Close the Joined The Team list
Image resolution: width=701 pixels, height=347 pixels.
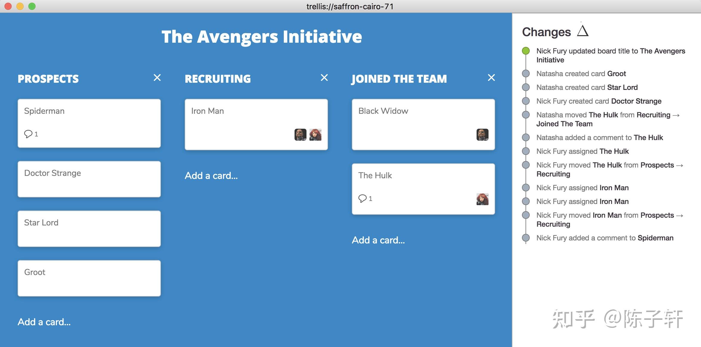pos(492,78)
